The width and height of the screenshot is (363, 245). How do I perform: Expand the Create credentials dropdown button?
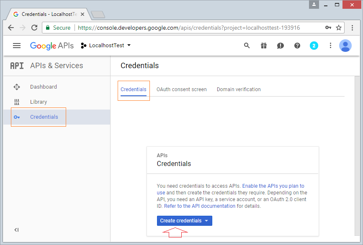tap(185, 221)
